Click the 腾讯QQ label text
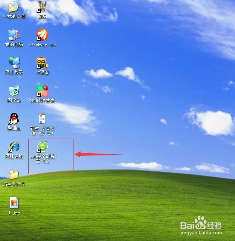 (x=14, y=129)
